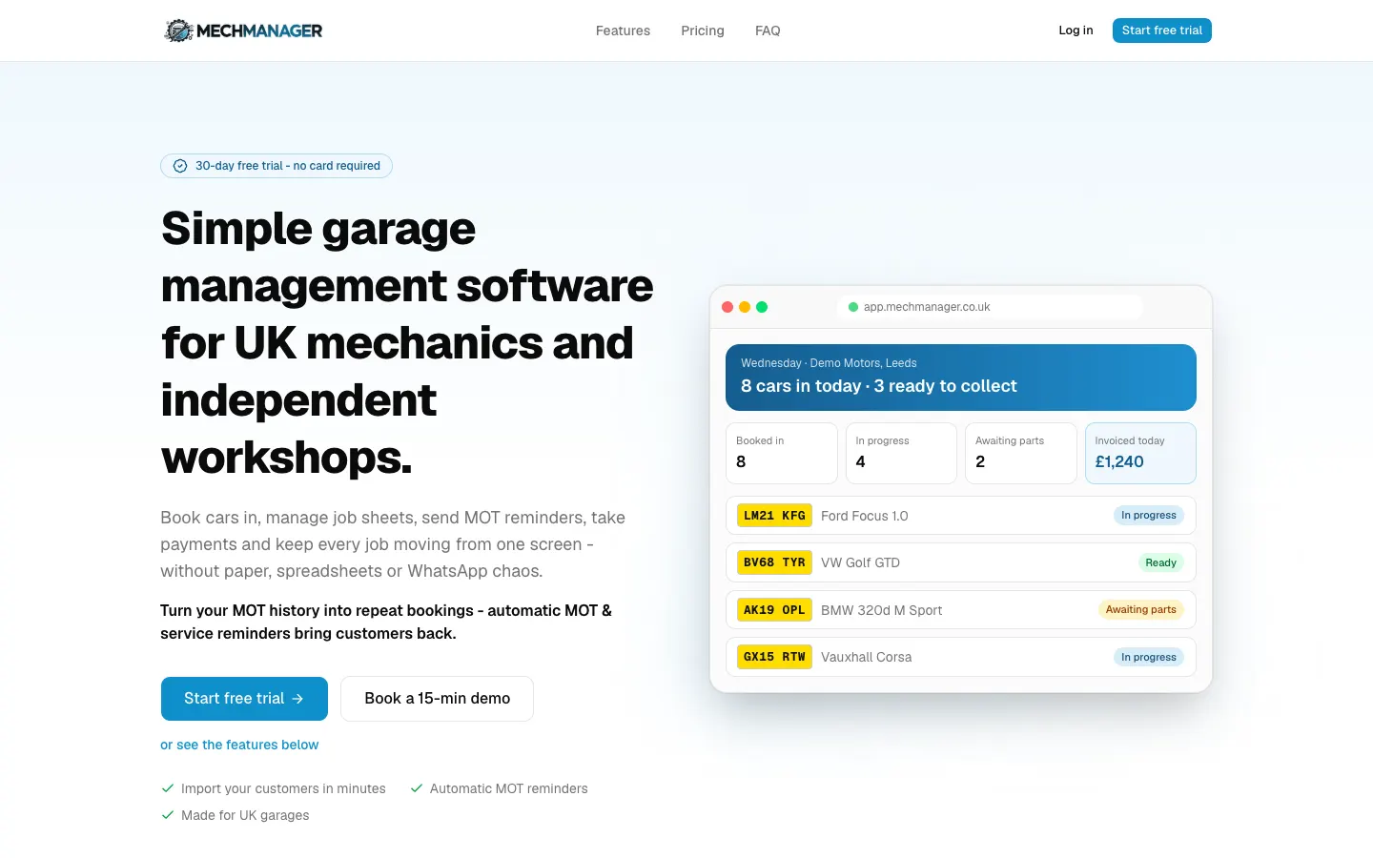Click the Vauxhall Corsa job name
The width and height of the screenshot is (1373, 858).
(866, 657)
